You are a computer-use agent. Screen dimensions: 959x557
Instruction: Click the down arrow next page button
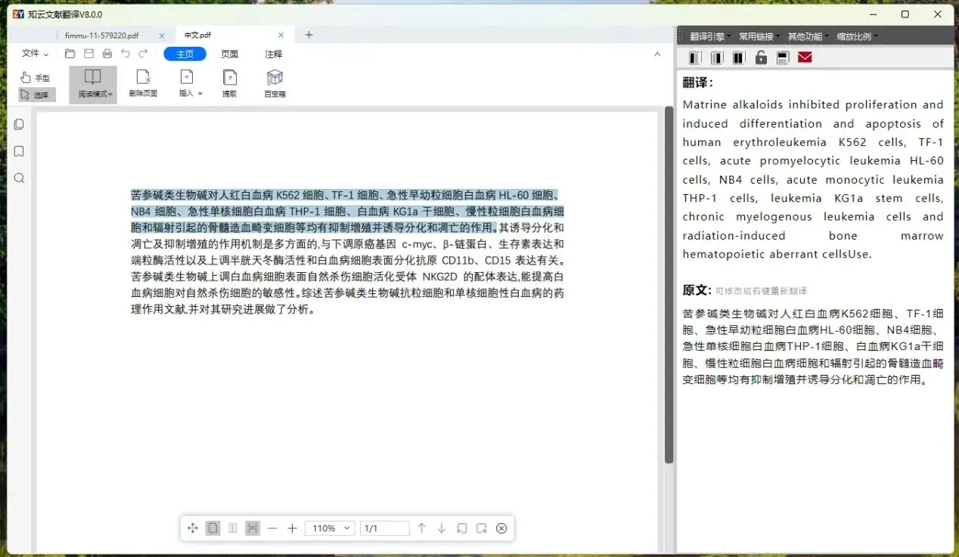click(441, 528)
